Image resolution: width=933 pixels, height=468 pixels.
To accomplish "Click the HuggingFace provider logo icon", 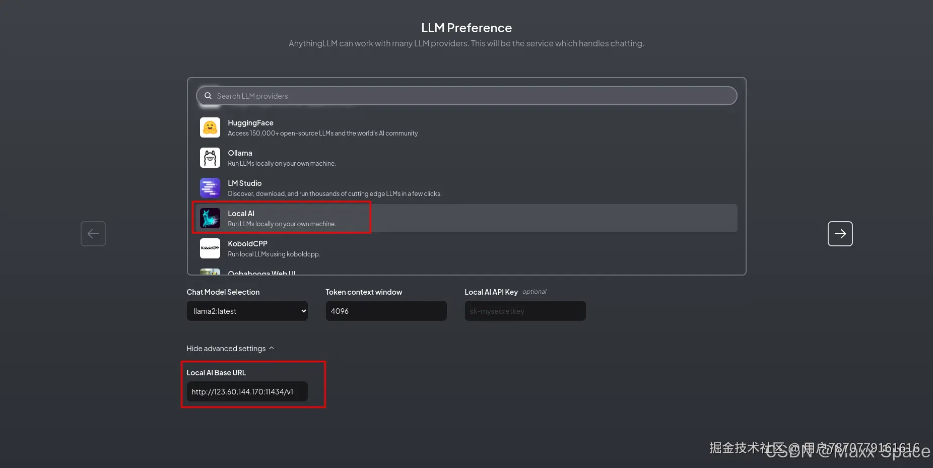I will (x=210, y=127).
